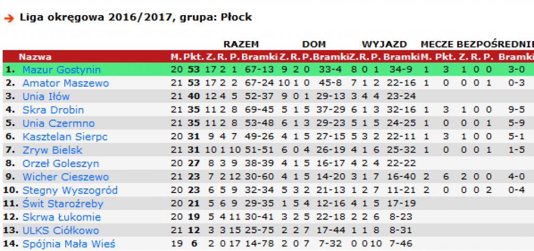Open the Stegny Wyszogród team link

[x=70, y=190]
